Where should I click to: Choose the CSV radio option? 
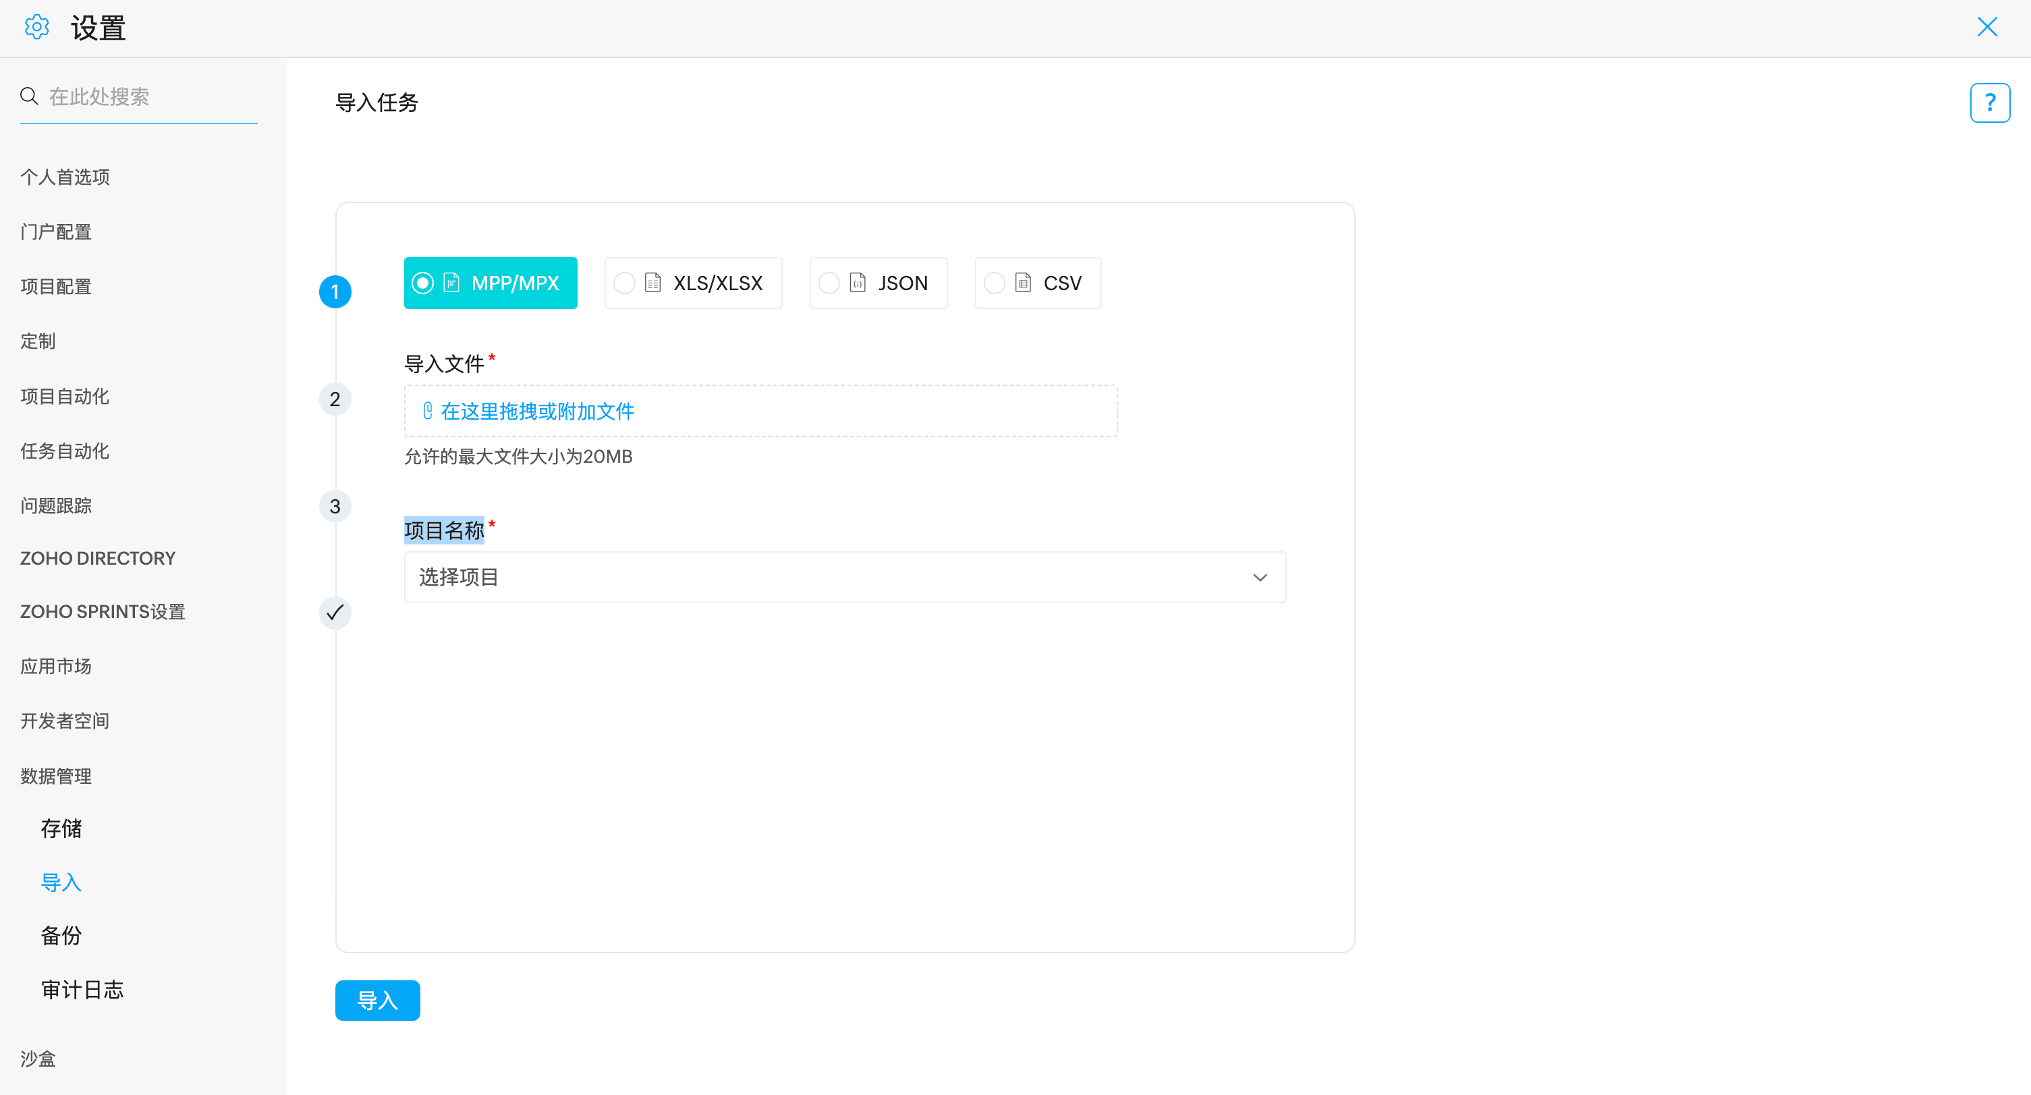(994, 283)
